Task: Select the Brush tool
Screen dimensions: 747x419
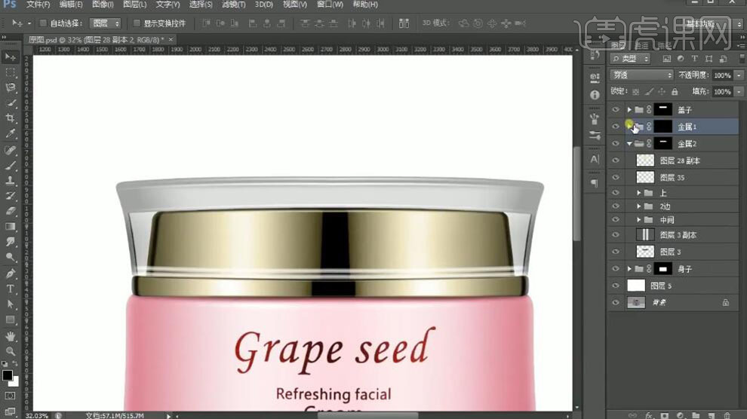Action: (10, 166)
